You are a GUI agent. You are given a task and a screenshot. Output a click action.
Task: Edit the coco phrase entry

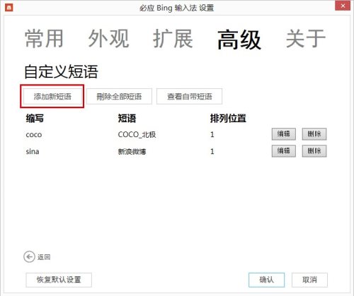(x=284, y=134)
